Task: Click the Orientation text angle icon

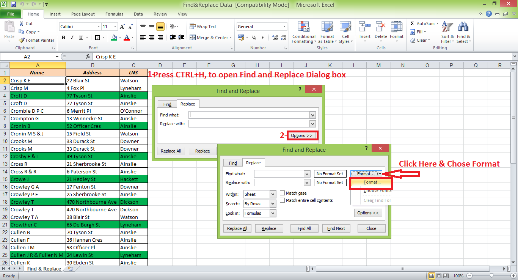Action: [173, 27]
